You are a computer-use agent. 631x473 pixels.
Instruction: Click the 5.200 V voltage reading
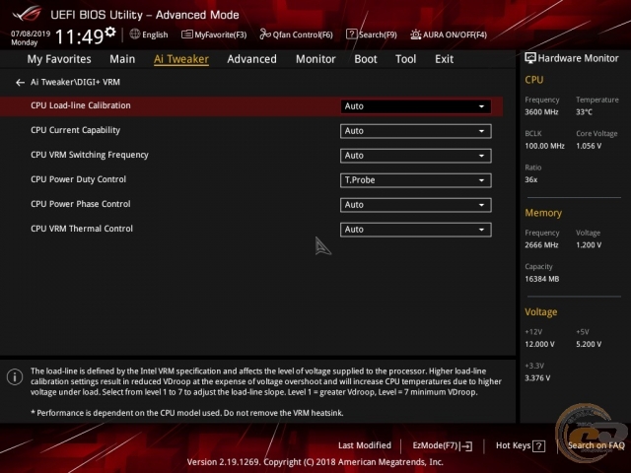click(589, 344)
